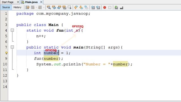Toggle Rectangular Selection mode
This screenshot has width=181, height=102.
coord(70,8)
